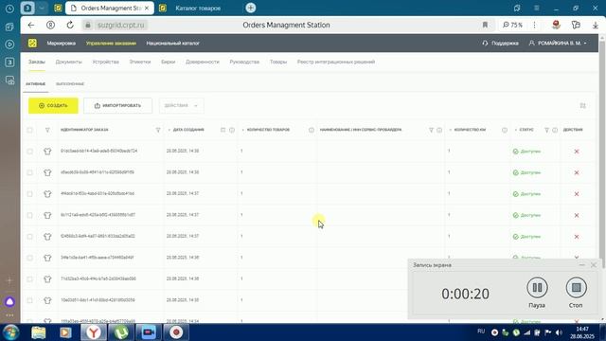Open the ДЕЙСТВИЯ dropdown
Screen dimensions: 606x341
click(x=181, y=105)
